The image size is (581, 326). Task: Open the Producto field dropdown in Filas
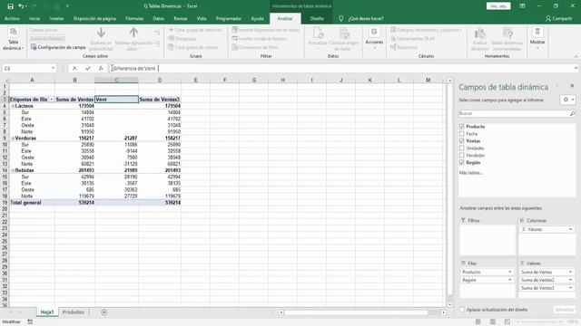pos(510,272)
